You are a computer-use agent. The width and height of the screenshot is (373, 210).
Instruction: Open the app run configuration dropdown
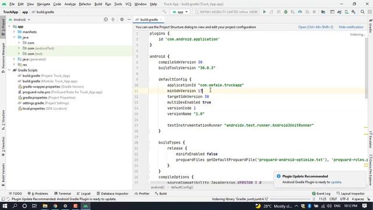(x=180, y=12)
